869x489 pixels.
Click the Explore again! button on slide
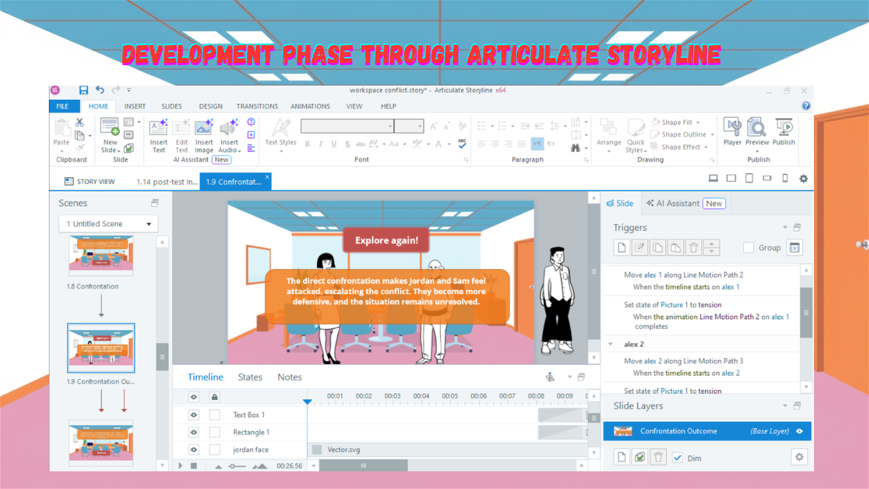(387, 240)
